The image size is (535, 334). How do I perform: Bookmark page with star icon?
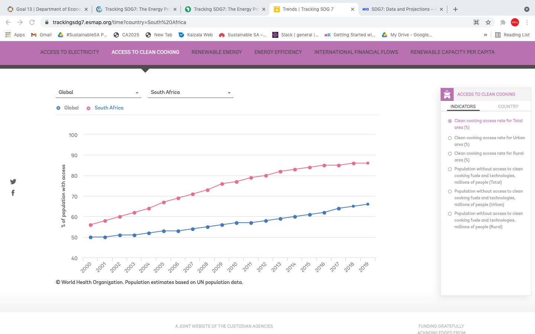click(x=488, y=22)
